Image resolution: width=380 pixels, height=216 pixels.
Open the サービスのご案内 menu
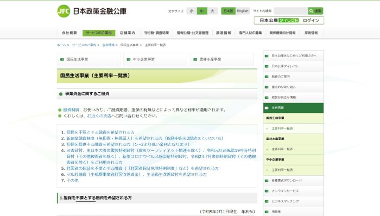pyautogui.click(x=99, y=33)
